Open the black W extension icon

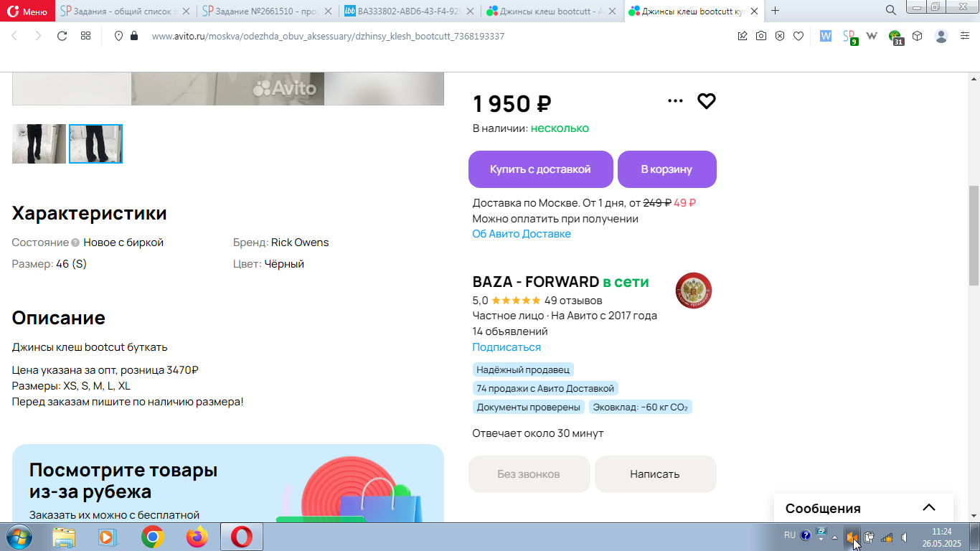tap(872, 36)
